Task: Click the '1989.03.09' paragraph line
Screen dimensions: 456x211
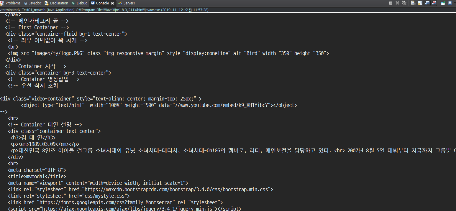Action: click(45, 144)
